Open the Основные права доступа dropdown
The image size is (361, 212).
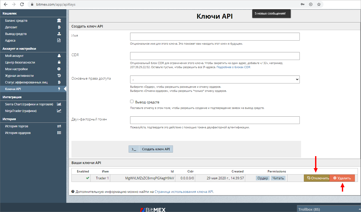coord(215,80)
